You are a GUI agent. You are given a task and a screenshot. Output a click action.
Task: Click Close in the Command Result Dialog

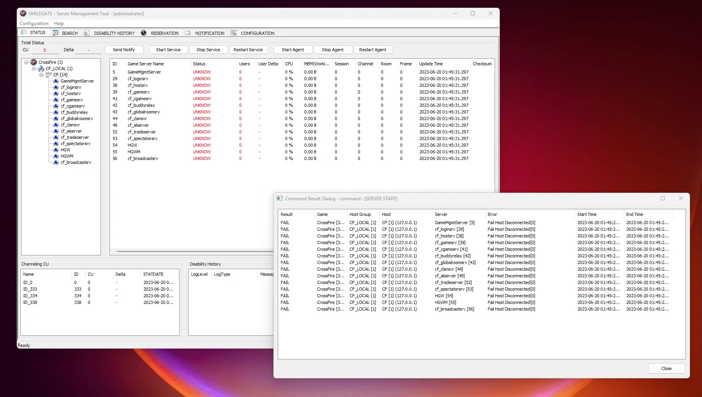click(x=666, y=368)
